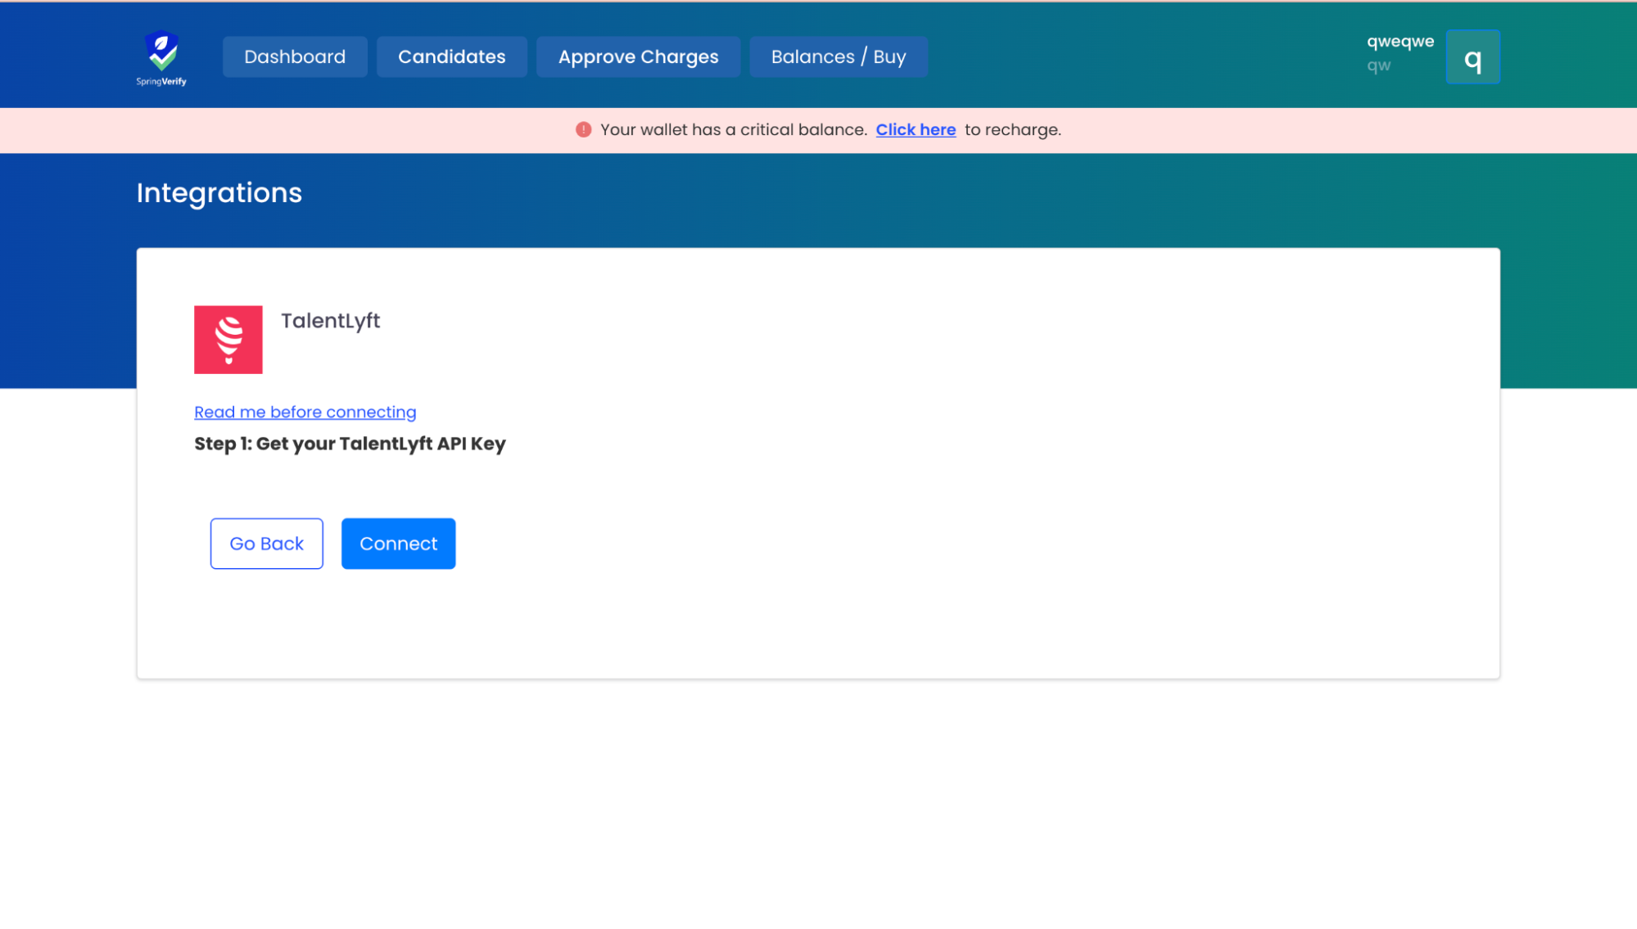Image resolution: width=1637 pixels, height=929 pixels.
Task: Open Approve Charges in navigation
Action: pyautogui.click(x=638, y=56)
